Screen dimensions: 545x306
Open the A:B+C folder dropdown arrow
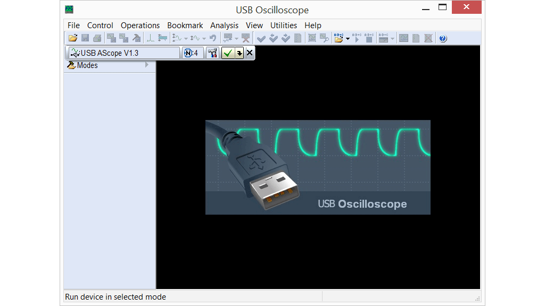348,38
